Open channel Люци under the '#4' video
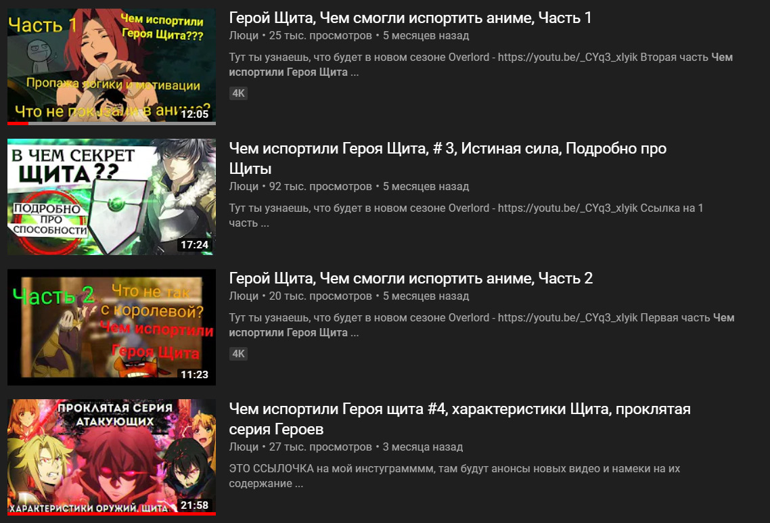The image size is (770, 523). point(244,447)
